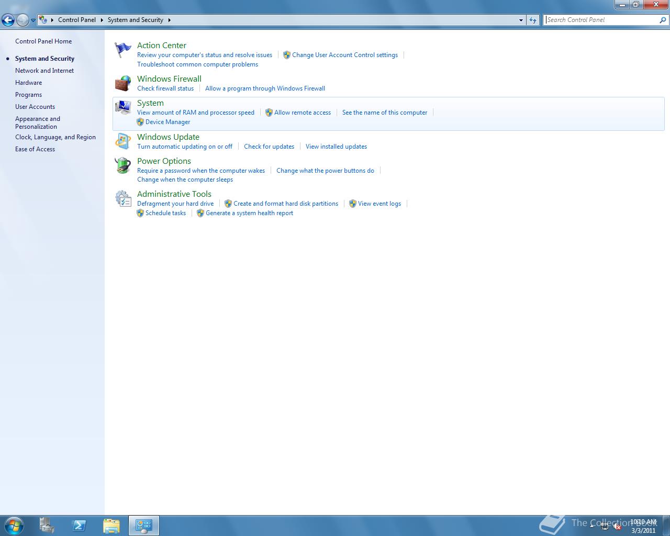Open Windows Firewall heading link

coord(169,79)
